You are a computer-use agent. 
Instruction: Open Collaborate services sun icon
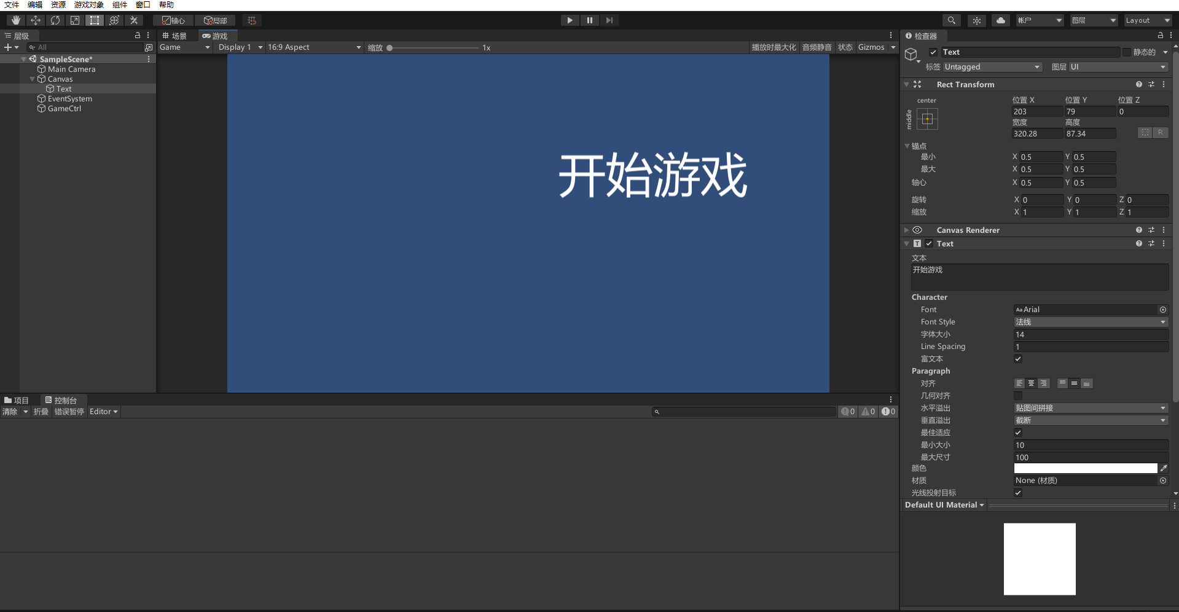(976, 20)
